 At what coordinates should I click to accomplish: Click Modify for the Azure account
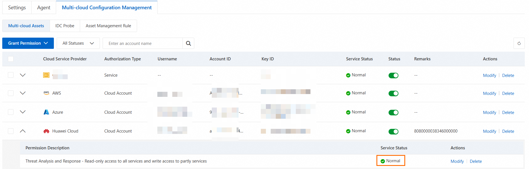point(489,113)
